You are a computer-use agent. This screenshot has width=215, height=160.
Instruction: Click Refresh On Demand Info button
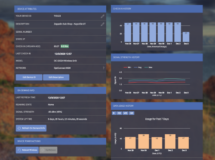(x=31, y=128)
